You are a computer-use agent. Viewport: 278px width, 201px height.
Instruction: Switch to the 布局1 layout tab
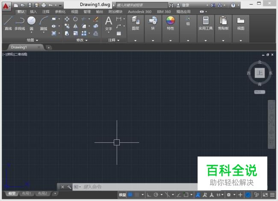click(x=27, y=193)
